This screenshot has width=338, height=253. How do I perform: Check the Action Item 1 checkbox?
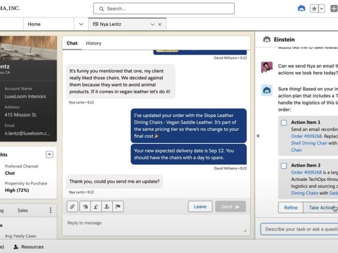pos(284,123)
